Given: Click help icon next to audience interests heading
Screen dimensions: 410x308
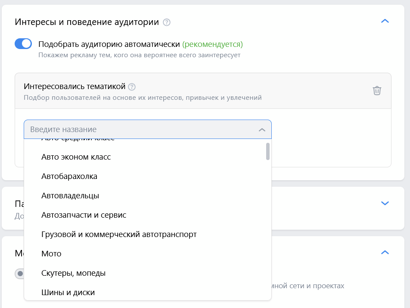Looking at the screenshot, I should pyautogui.click(x=167, y=22).
